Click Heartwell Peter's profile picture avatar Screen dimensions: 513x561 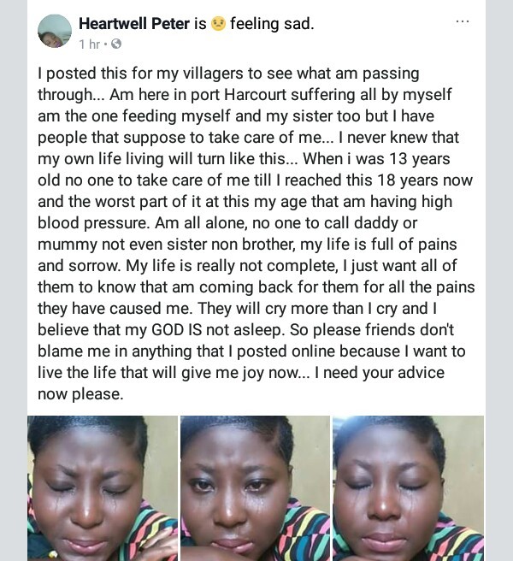click(x=54, y=31)
